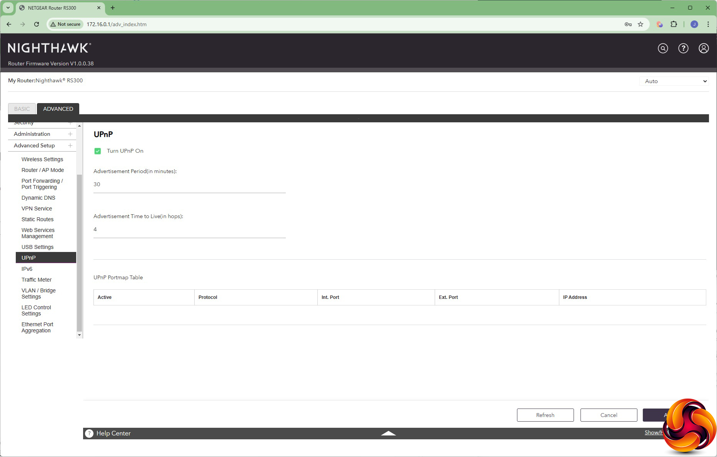Open LED Control Settings
The height and width of the screenshot is (457, 717).
coord(36,310)
